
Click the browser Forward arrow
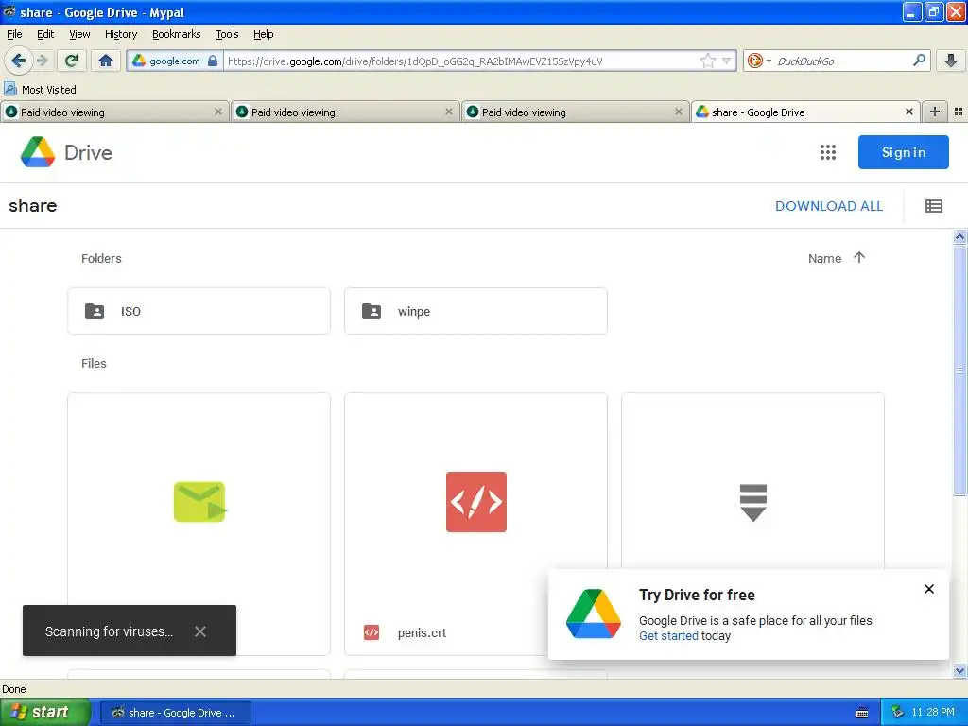(x=42, y=60)
